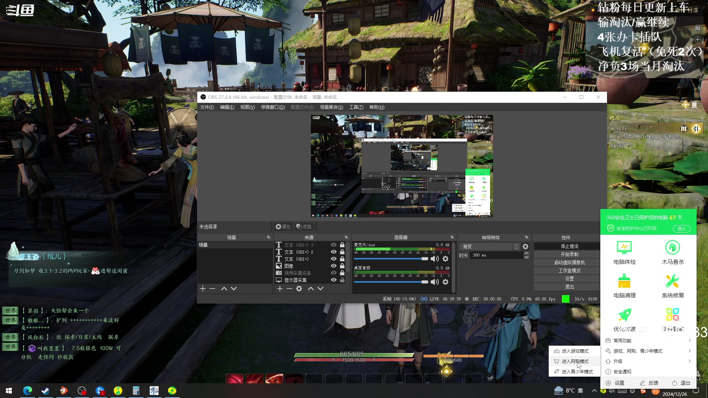The image size is (708, 398).
Task: Open the 编辑(E) menu
Action: (x=227, y=107)
